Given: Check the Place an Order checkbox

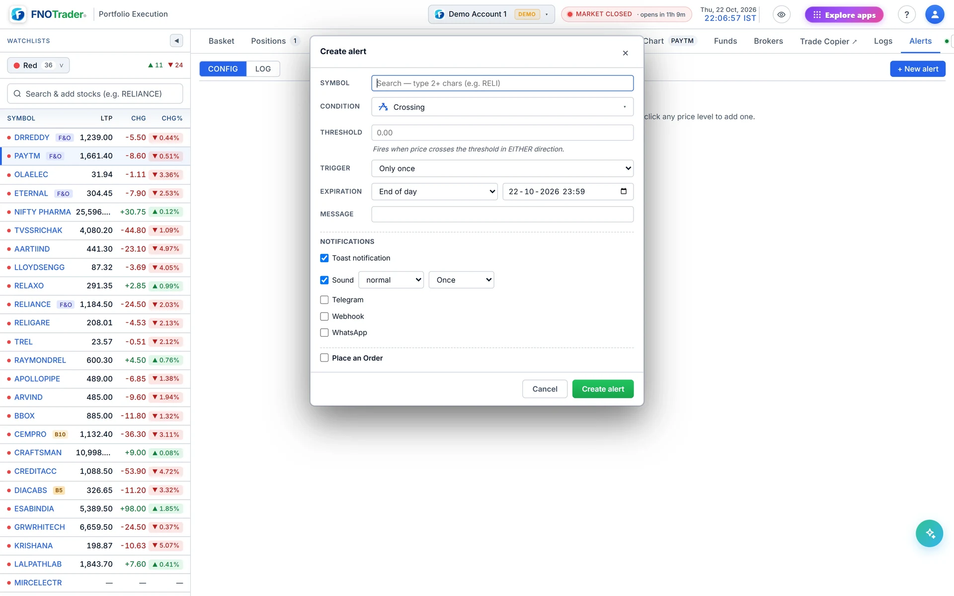Looking at the screenshot, I should (x=324, y=358).
